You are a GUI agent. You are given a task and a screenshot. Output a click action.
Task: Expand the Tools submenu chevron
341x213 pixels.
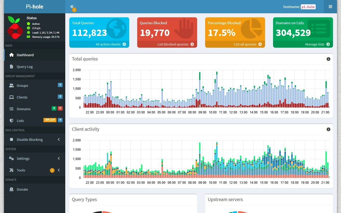click(x=59, y=170)
